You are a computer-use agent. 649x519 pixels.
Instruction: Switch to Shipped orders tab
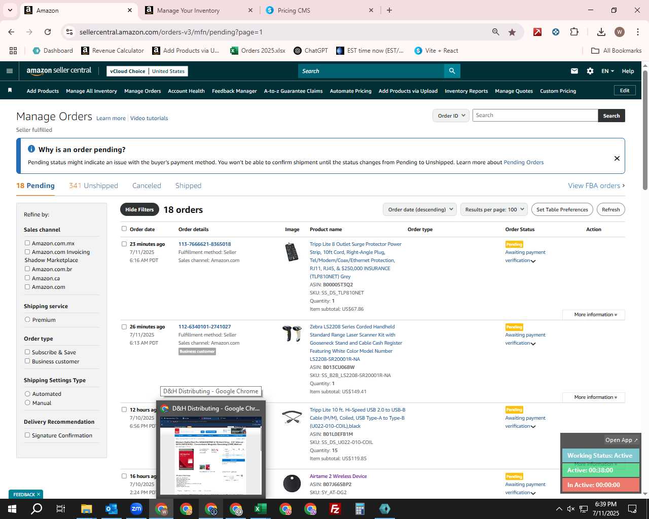(188, 186)
